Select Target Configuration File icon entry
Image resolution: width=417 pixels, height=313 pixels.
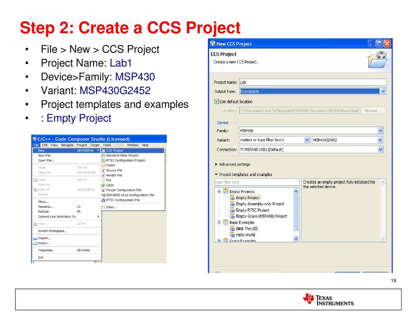point(103,190)
